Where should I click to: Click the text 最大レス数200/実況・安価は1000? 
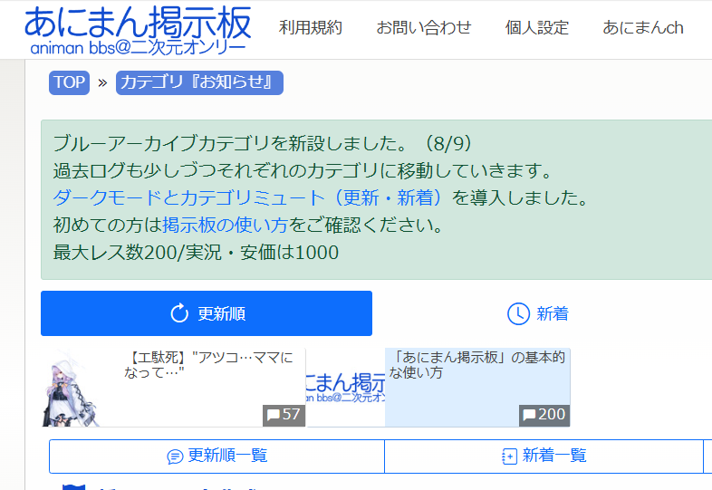tap(196, 253)
